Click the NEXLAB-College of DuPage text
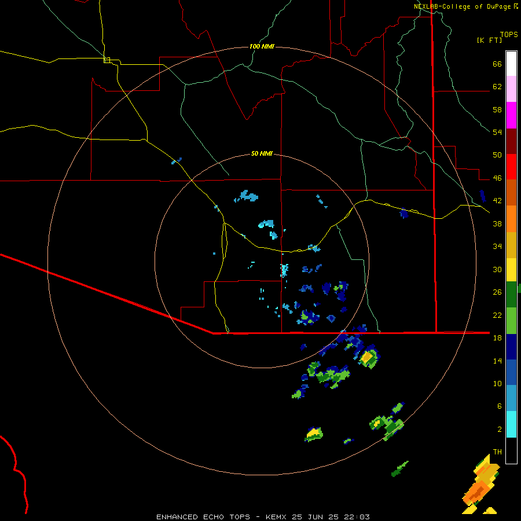The width and height of the screenshot is (521, 521). tap(463, 6)
